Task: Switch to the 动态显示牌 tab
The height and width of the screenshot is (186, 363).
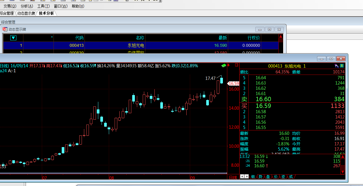Action: click(26, 13)
